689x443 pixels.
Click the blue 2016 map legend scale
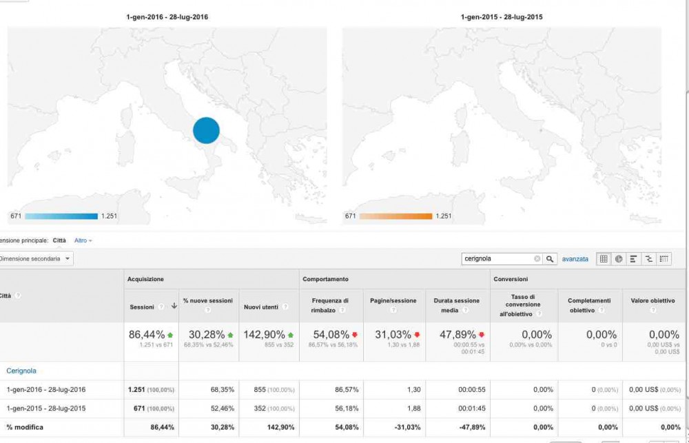[x=61, y=216]
